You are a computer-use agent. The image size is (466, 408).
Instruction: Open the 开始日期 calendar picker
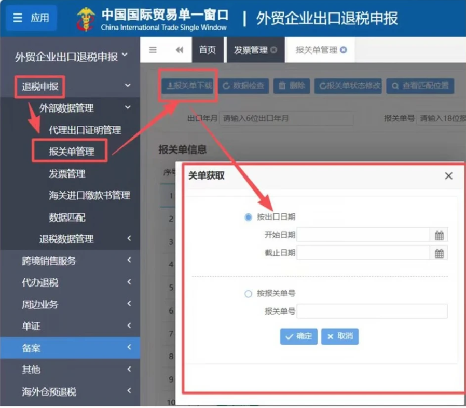click(439, 235)
